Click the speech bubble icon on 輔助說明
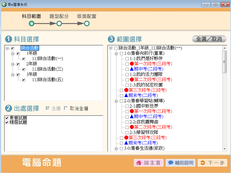The width and height of the screenshot is (231, 173). (170, 163)
